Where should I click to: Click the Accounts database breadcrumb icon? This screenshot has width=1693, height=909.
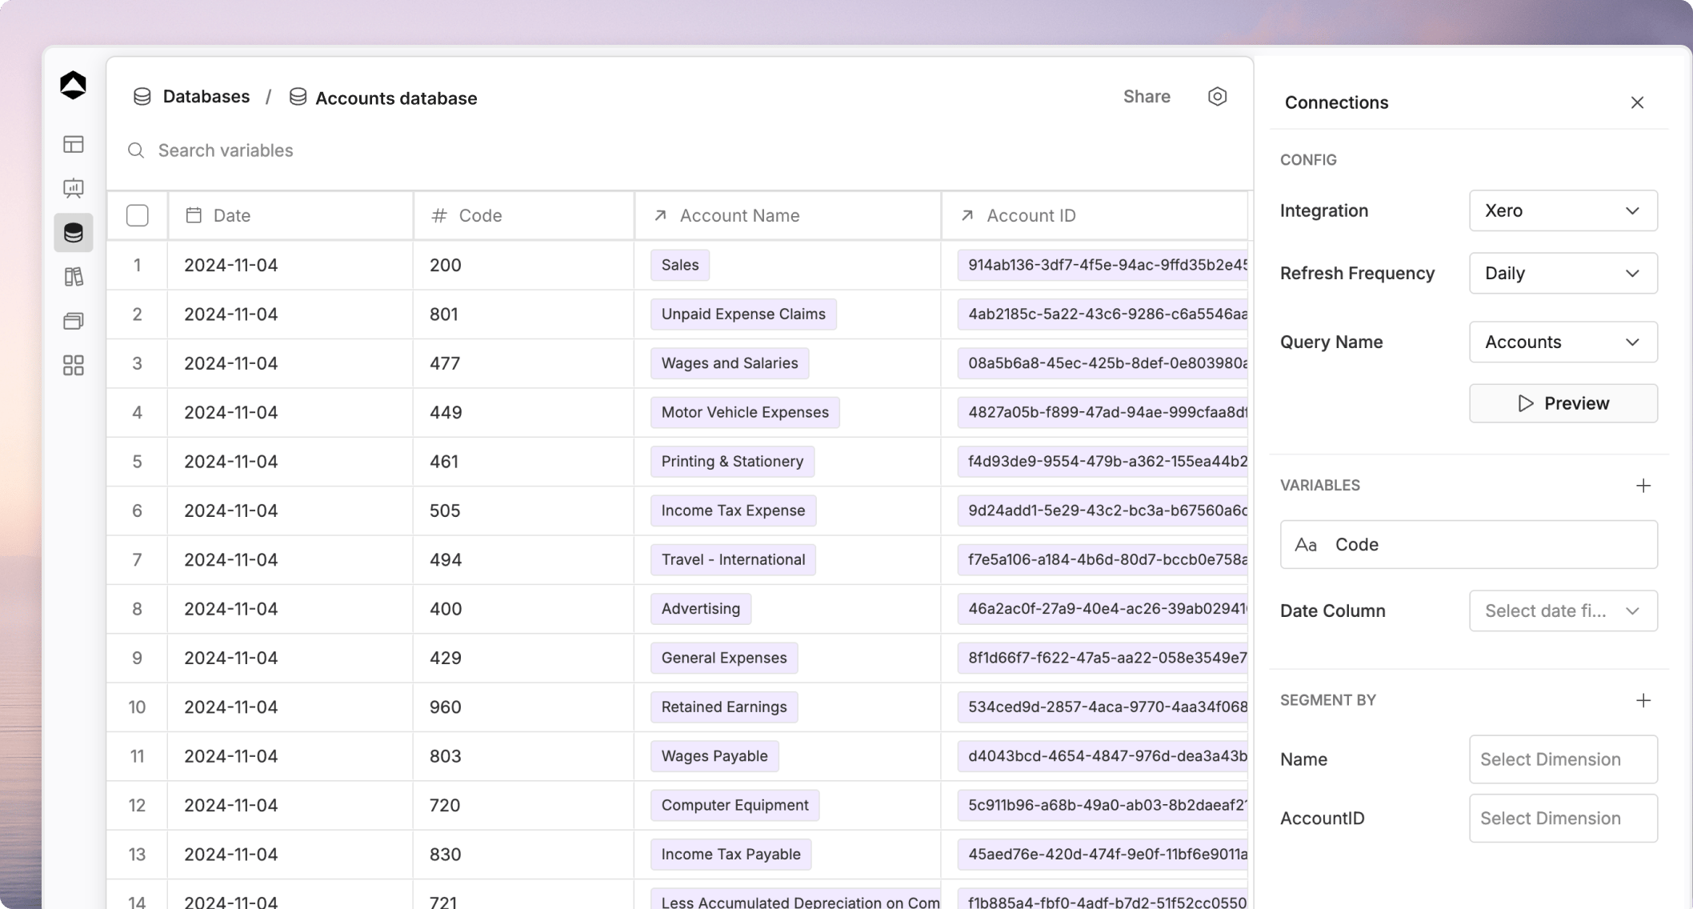click(298, 97)
